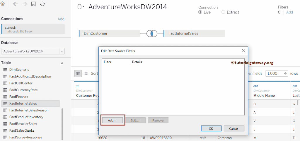Click the forward arrow icon
This screenshot has height=141, width=300.
pyautogui.click(x=25, y=4)
